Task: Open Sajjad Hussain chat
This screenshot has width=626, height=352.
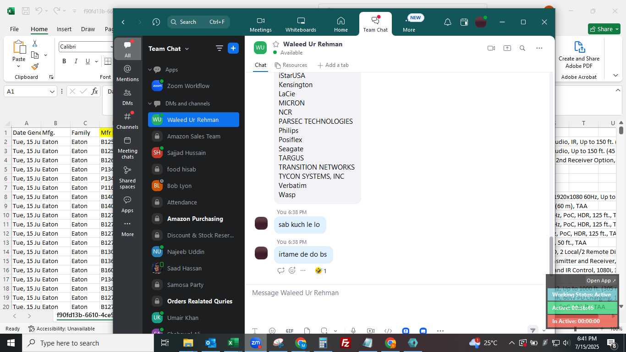Action: coord(193,153)
